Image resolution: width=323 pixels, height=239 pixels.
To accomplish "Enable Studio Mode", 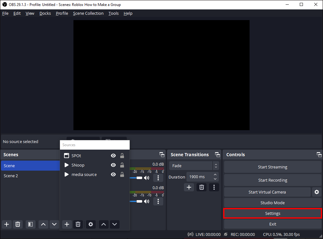I will pos(272,203).
